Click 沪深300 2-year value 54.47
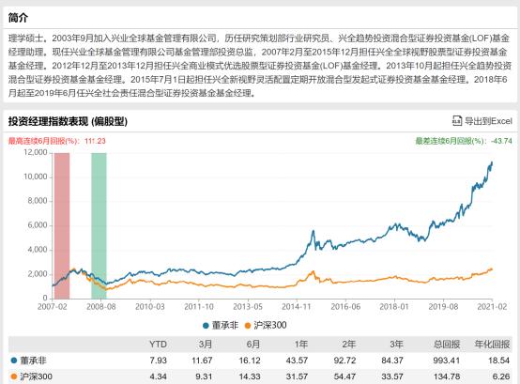This screenshot has width=520, height=384. click(344, 376)
